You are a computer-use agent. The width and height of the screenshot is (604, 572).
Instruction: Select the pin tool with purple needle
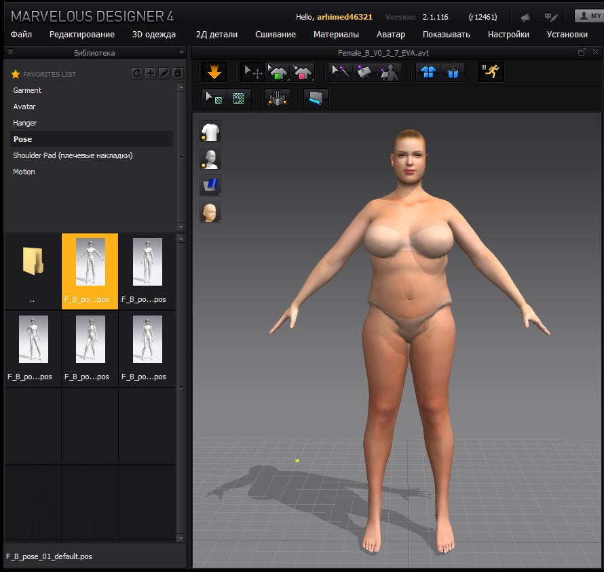339,72
